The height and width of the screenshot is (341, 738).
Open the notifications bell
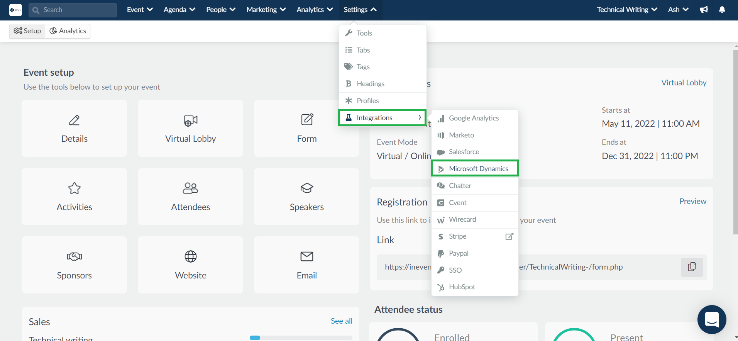pos(722,10)
